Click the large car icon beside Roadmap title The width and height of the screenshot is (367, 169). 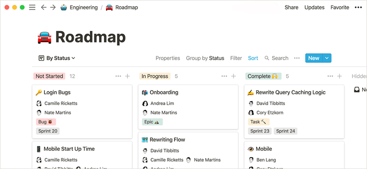pos(44,37)
